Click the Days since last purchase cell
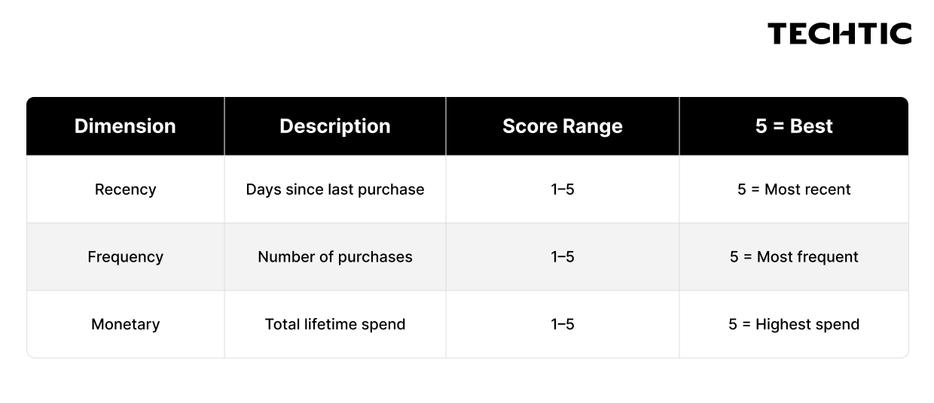Screen dimensions: 934x403 click(x=335, y=189)
